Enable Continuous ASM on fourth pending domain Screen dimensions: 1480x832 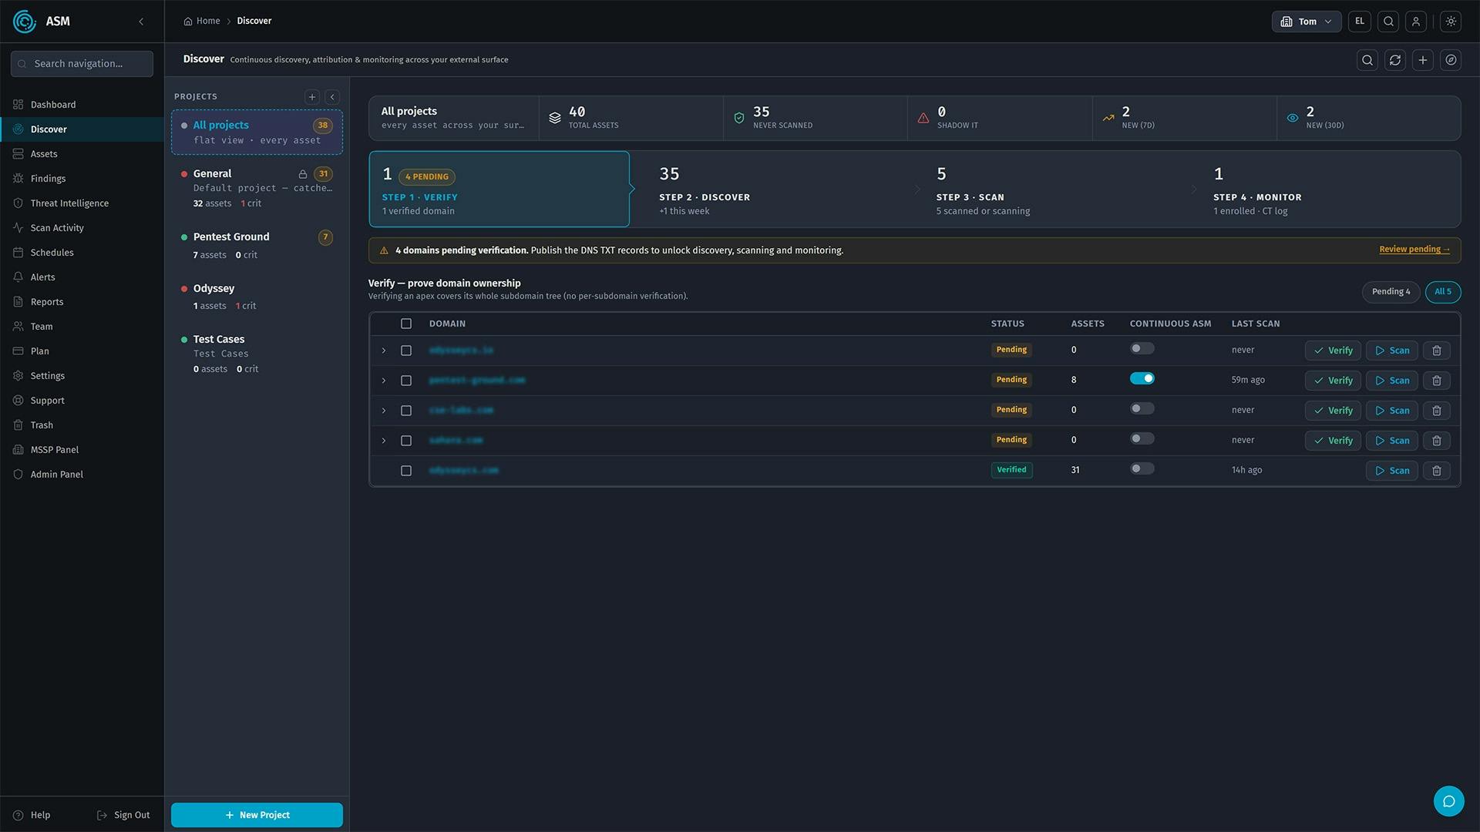point(1142,439)
